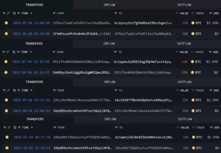Open the 2011-05-04 01:14:27 transaction link
The width and height of the screenshot is (221, 153).
point(31,73)
